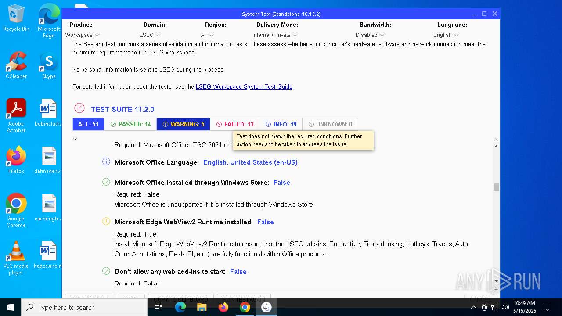Open the Firefox desktop shortcut

(16, 160)
